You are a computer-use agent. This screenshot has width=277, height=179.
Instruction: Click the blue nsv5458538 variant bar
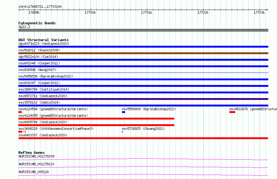pyautogui.click(x=143, y=79)
